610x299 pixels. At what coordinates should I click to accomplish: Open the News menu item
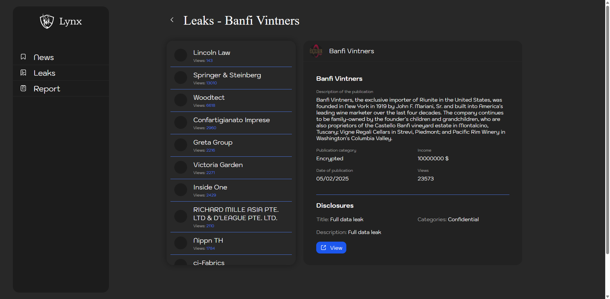pos(44,57)
